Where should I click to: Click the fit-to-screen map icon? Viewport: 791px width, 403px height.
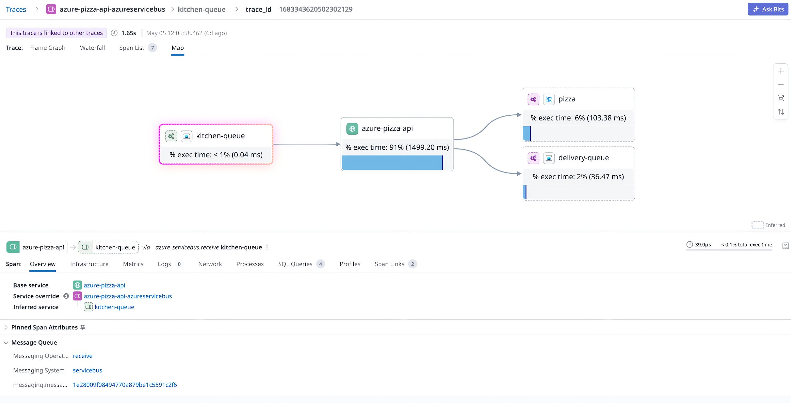[781, 98]
